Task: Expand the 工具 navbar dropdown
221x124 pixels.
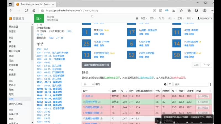Action: coord(181,18)
